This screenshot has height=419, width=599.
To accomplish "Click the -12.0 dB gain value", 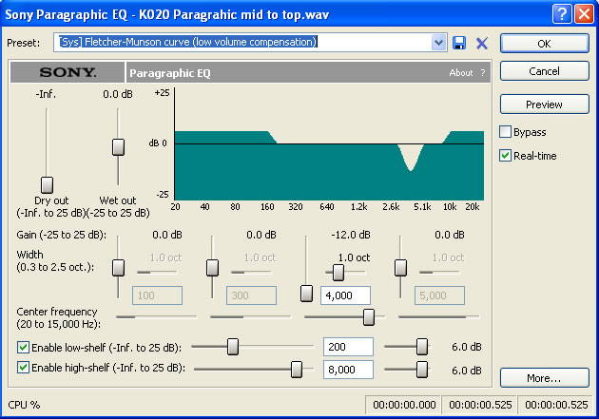I will click(x=351, y=235).
